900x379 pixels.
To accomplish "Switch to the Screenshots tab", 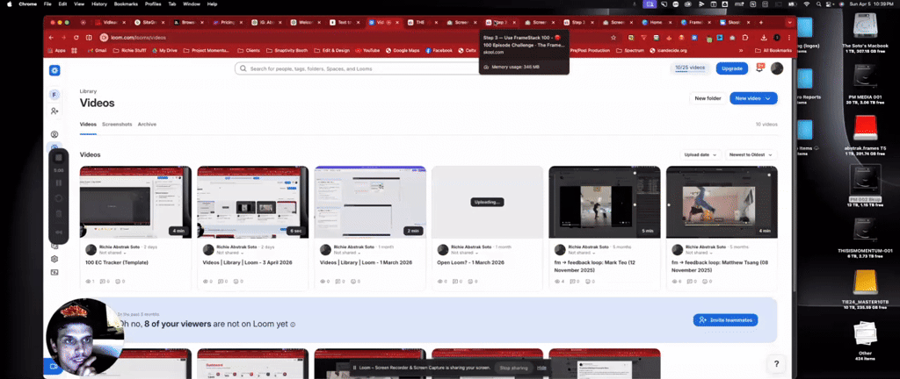I will pos(117,125).
